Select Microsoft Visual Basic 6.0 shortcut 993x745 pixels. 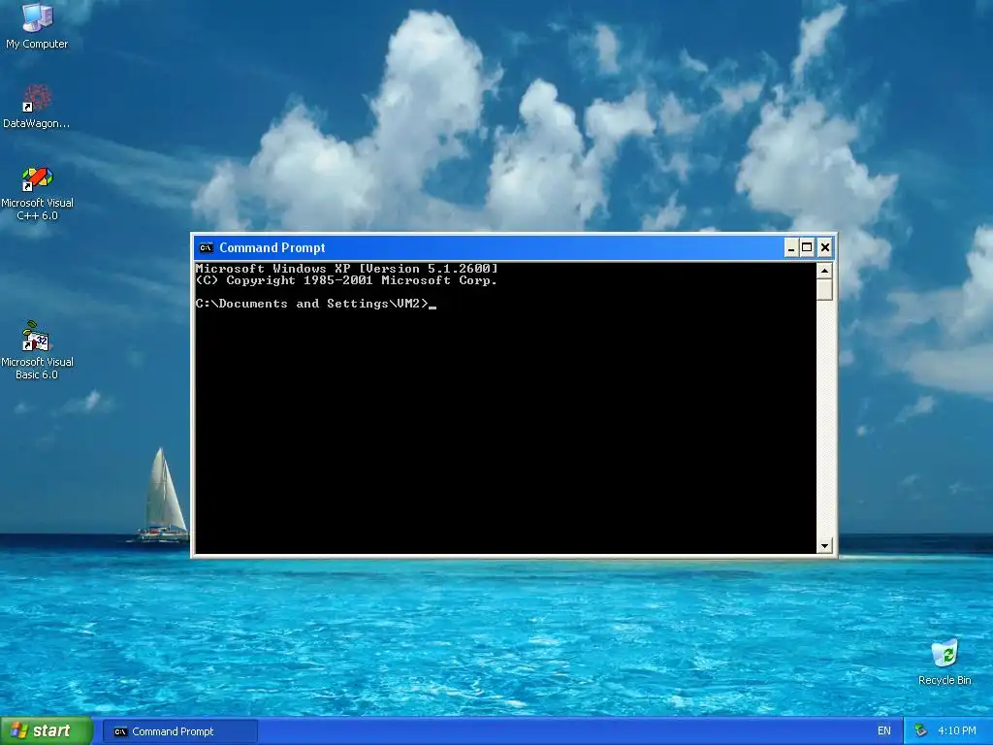point(37,349)
